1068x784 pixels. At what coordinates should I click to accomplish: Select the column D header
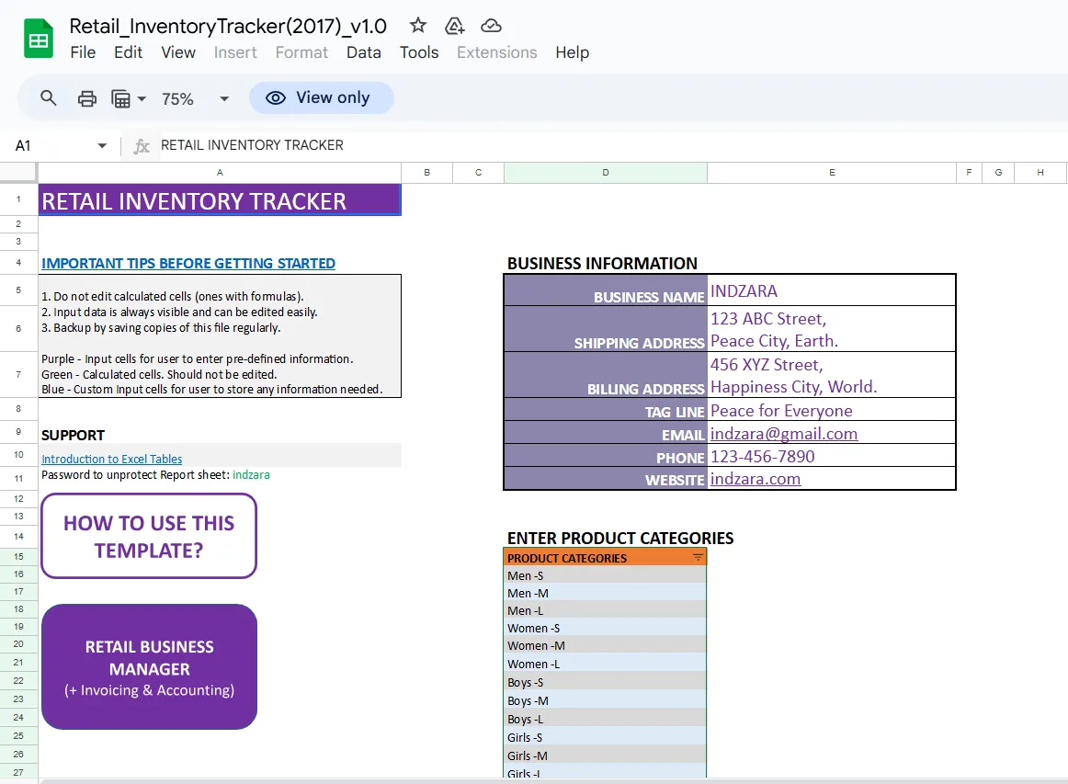click(x=606, y=172)
